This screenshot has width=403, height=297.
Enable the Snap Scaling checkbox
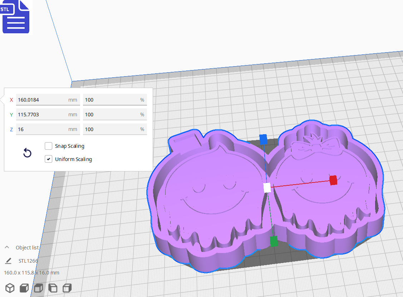pyautogui.click(x=48, y=146)
